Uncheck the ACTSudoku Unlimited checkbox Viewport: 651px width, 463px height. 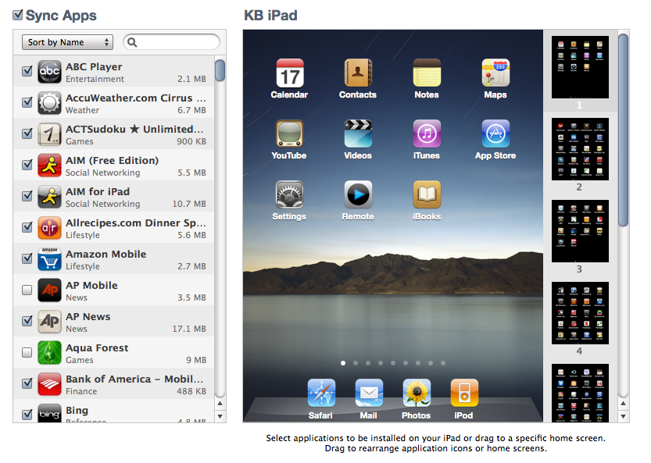point(27,134)
